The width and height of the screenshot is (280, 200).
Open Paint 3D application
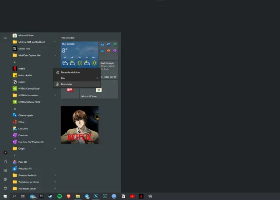coord(24,162)
